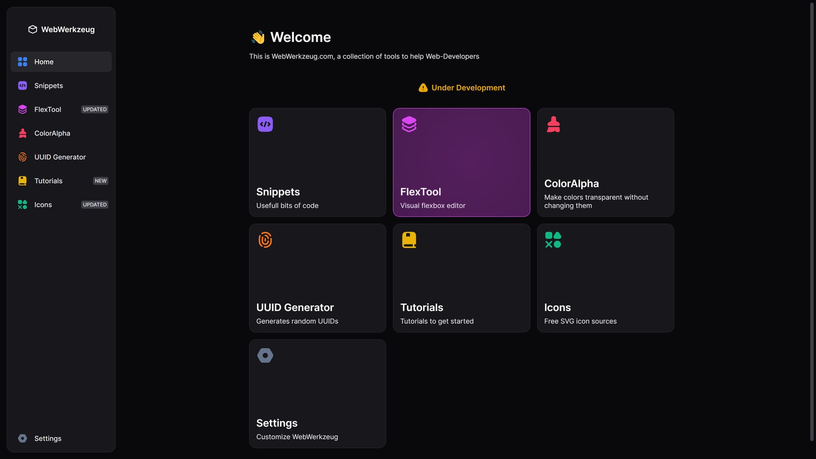Click the red ColorAlpha brush icon in the card

click(553, 124)
